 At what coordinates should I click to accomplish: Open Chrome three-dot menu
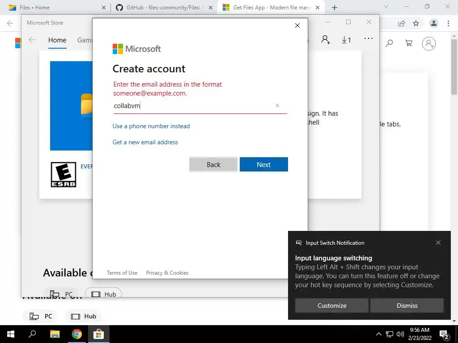click(448, 23)
